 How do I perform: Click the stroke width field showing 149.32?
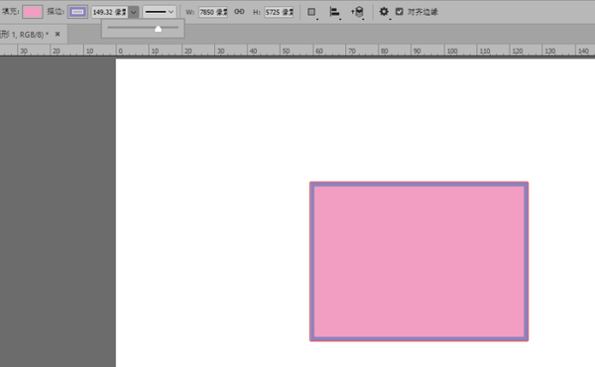109,12
